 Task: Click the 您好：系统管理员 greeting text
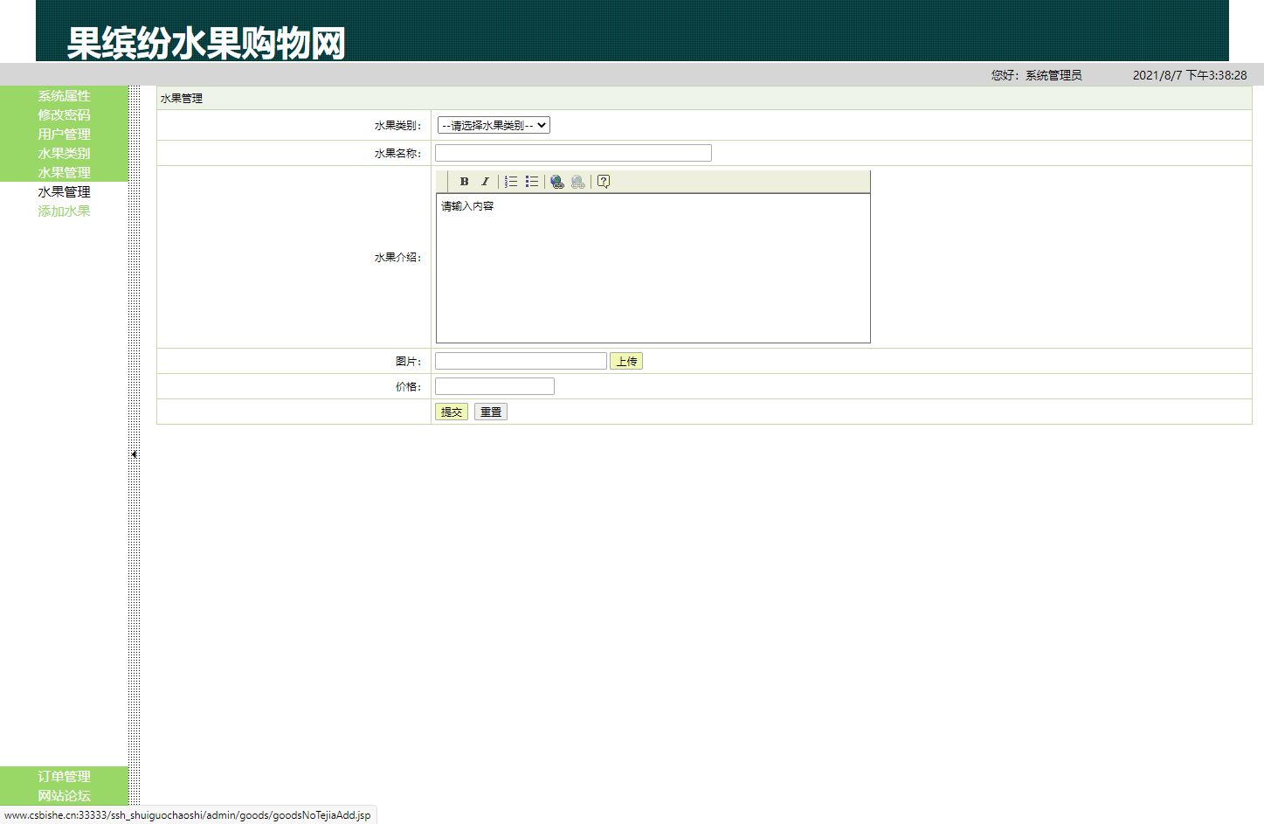tap(1036, 75)
